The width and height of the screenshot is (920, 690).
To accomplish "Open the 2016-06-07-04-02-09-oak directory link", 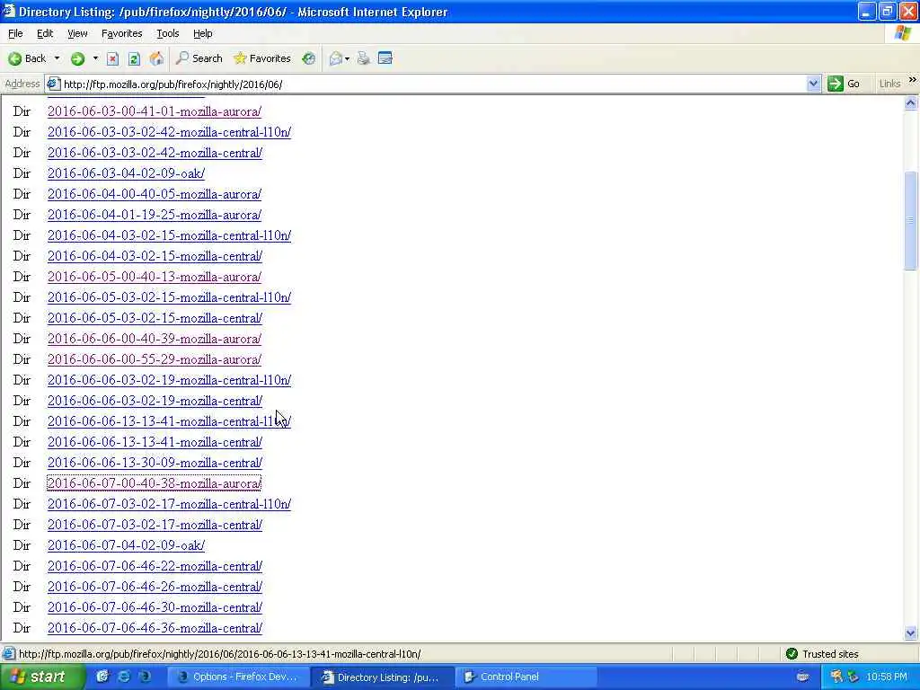I will click(126, 545).
